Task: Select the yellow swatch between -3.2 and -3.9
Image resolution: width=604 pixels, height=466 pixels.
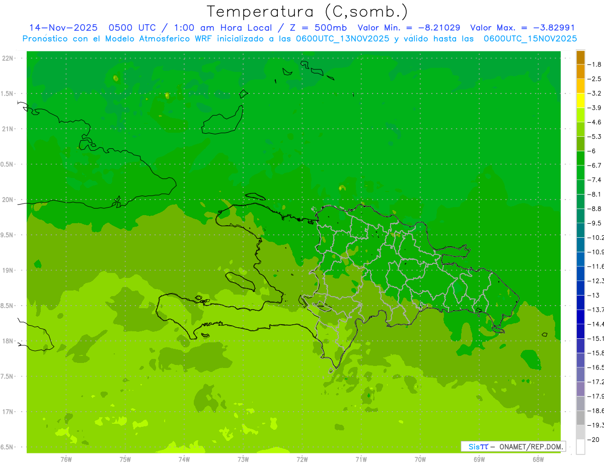Action: [x=580, y=101]
